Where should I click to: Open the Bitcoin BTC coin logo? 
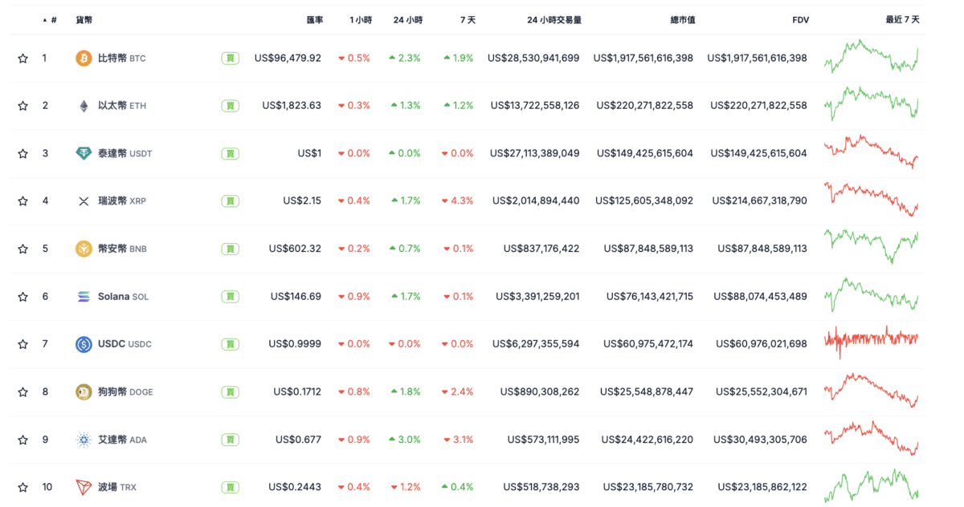point(84,58)
